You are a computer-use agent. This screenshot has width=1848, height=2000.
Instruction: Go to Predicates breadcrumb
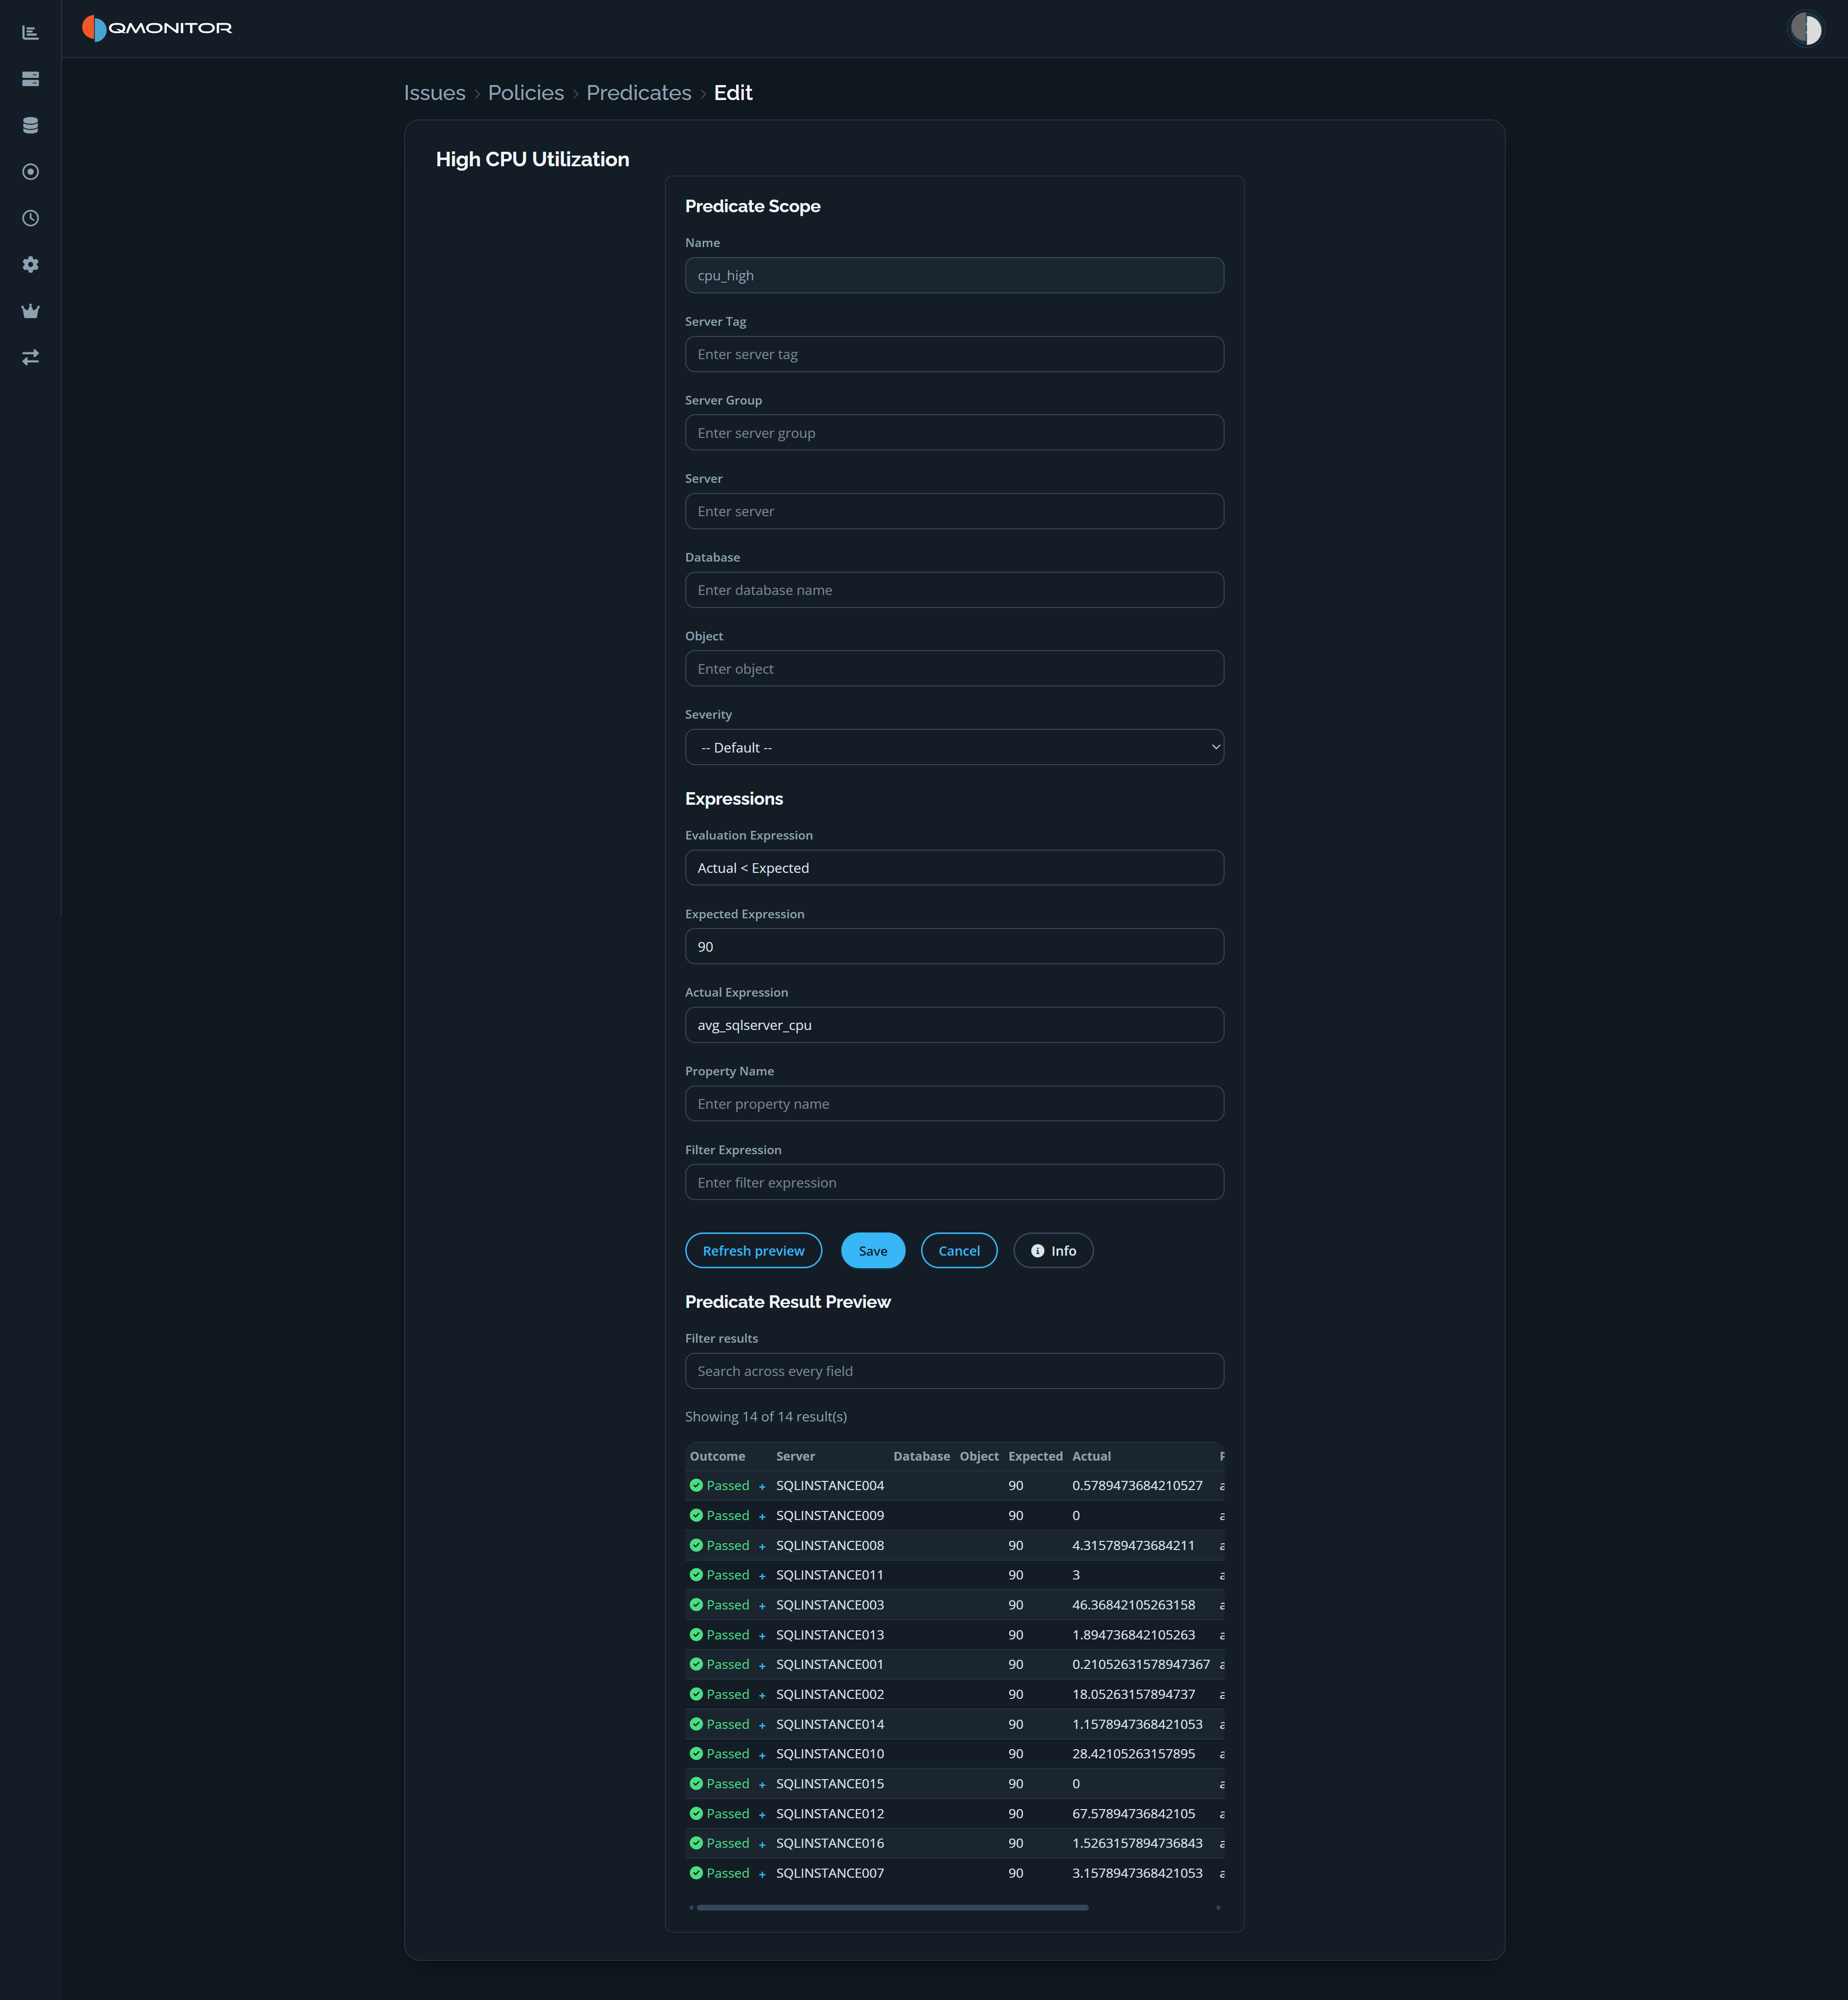(x=639, y=93)
